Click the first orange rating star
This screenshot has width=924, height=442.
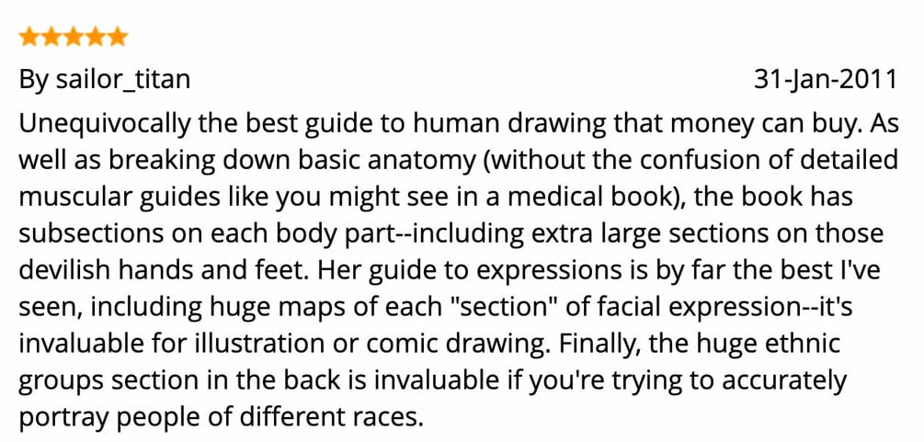tap(29, 37)
